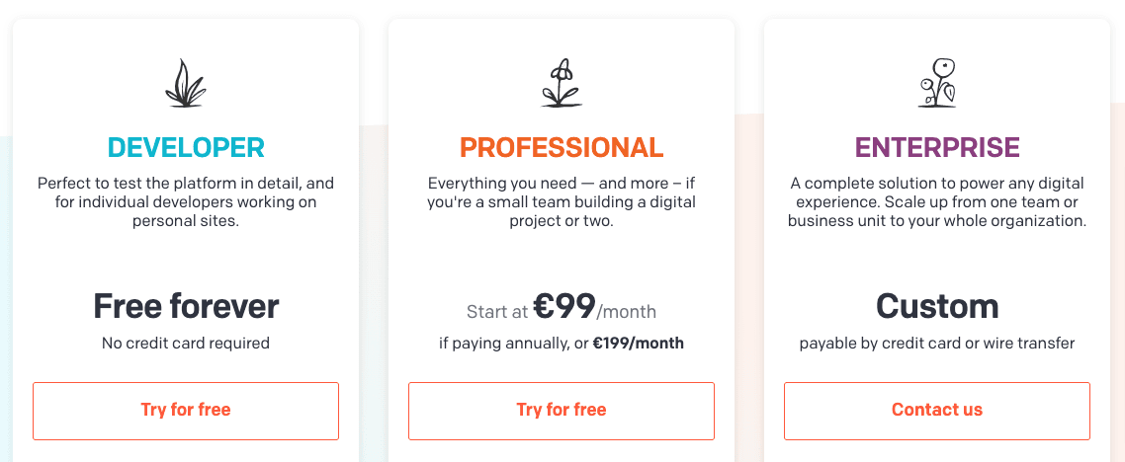The height and width of the screenshot is (462, 1125).
Task: Click Try for free under Developer plan
Action: [x=186, y=411]
